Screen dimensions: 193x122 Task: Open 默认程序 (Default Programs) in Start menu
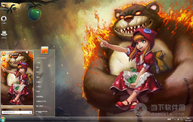tap(40, 106)
